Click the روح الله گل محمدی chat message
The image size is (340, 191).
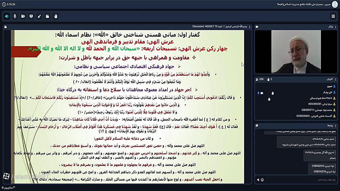320,155
